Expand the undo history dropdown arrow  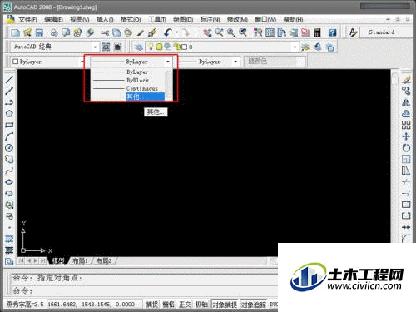click(x=176, y=32)
